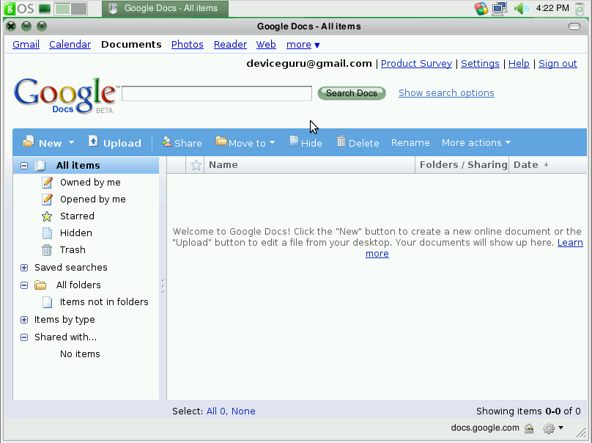Open Reader from top navigation
Image resolution: width=592 pixels, height=443 pixels.
click(230, 44)
